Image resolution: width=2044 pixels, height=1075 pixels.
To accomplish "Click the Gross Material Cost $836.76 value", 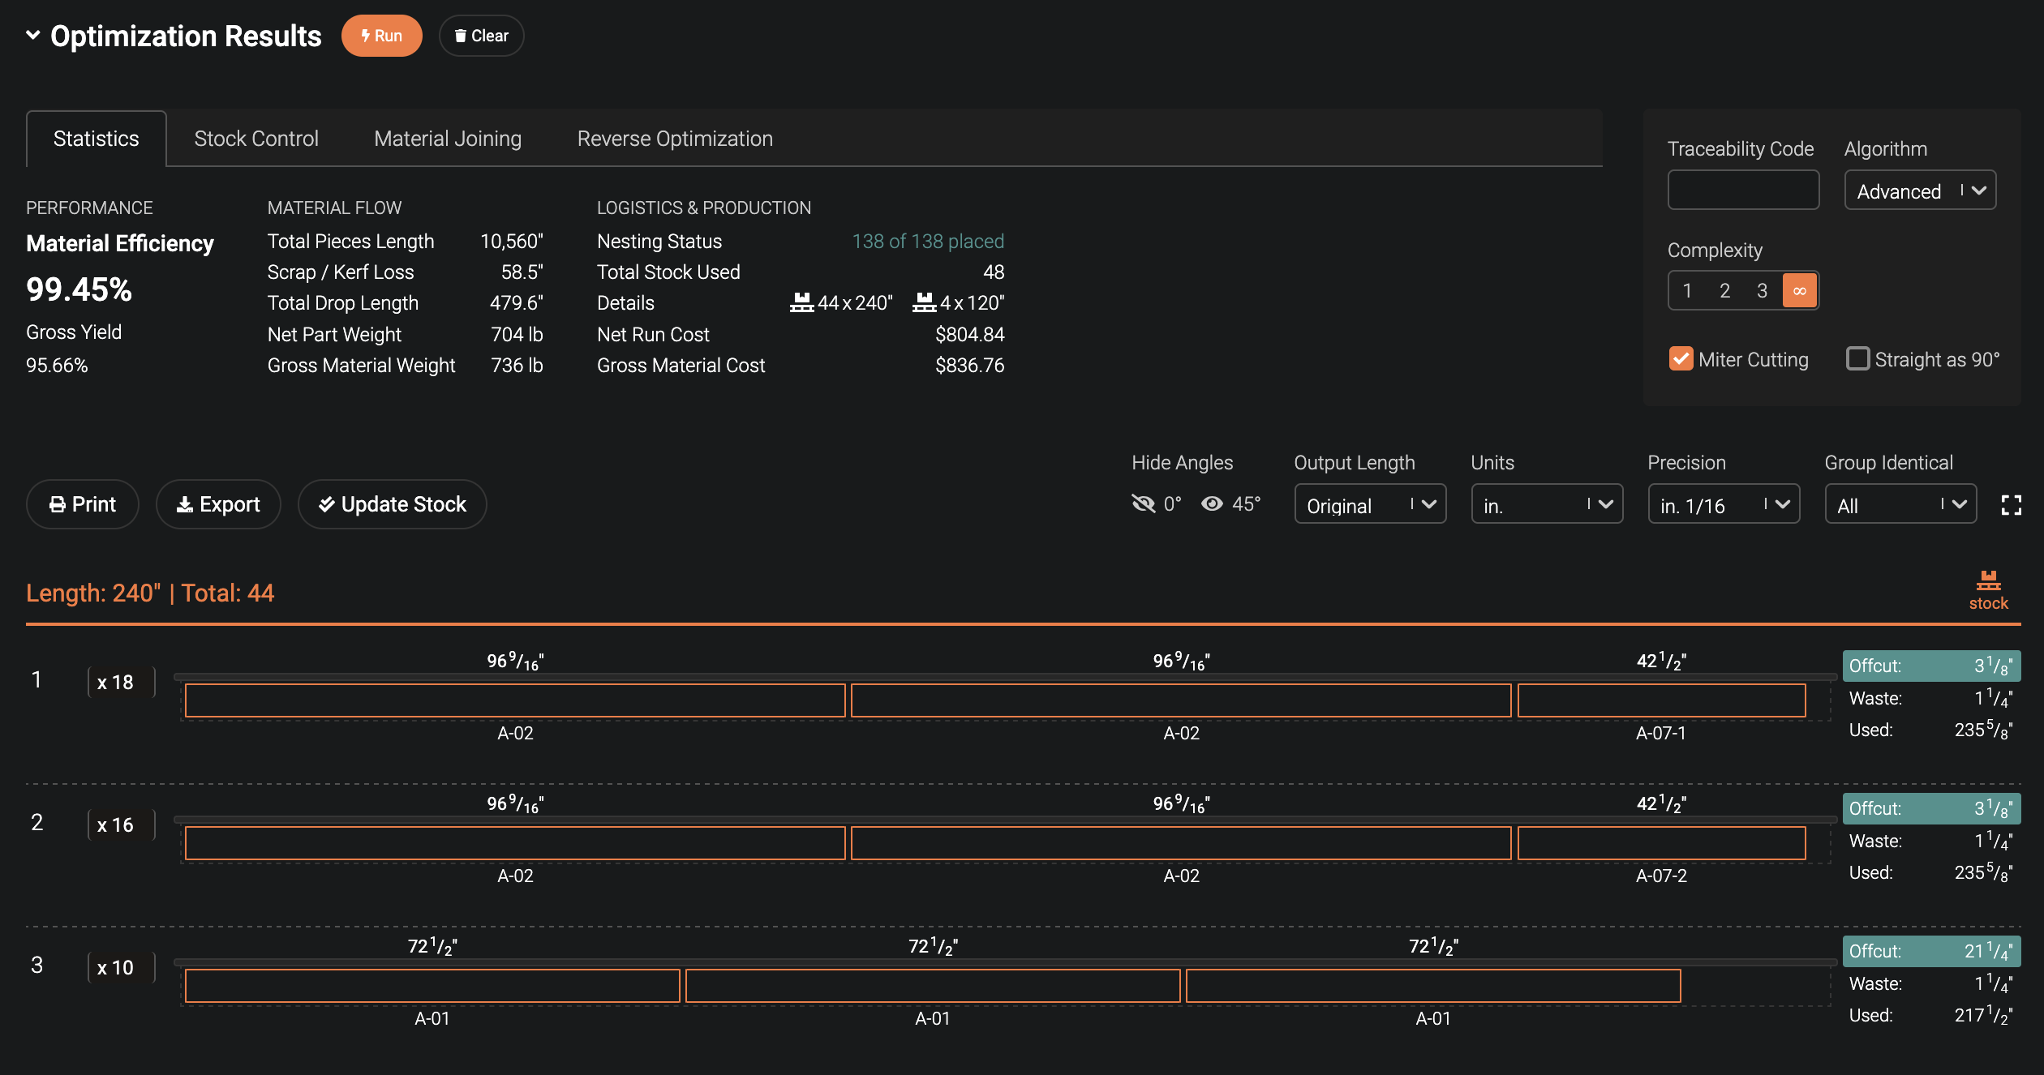I will click(969, 365).
